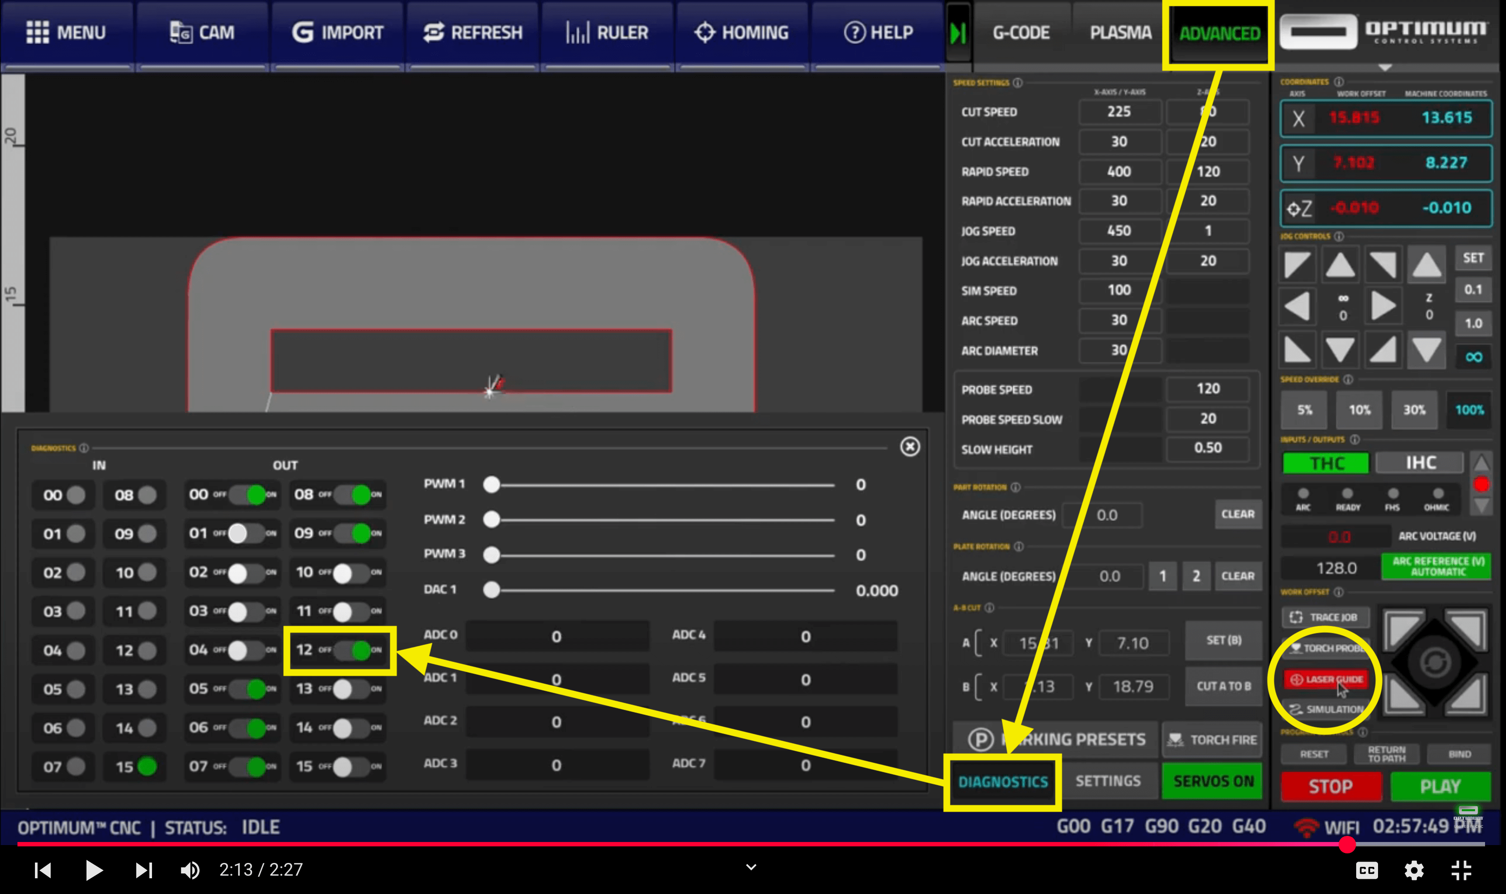Switch to the PLASMA tab

coord(1120,32)
